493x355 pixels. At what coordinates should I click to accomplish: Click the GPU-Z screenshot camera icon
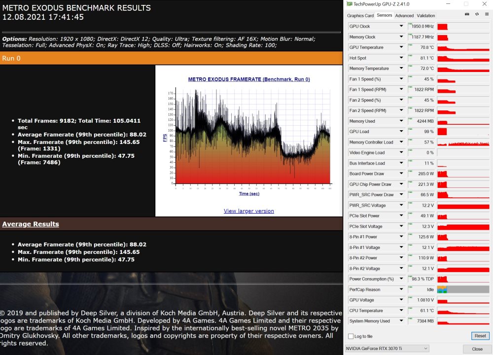click(467, 14)
